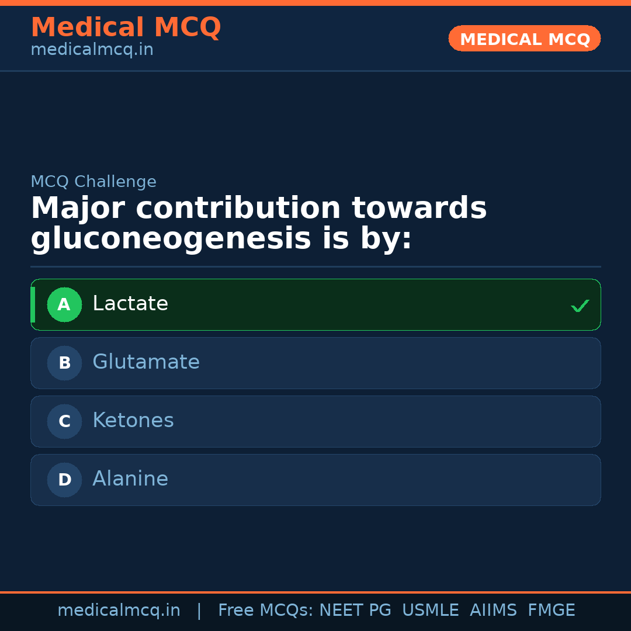This screenshot has height=631, width=631.
Task: Select the circular A badge
Action: (x=64, y=304)
